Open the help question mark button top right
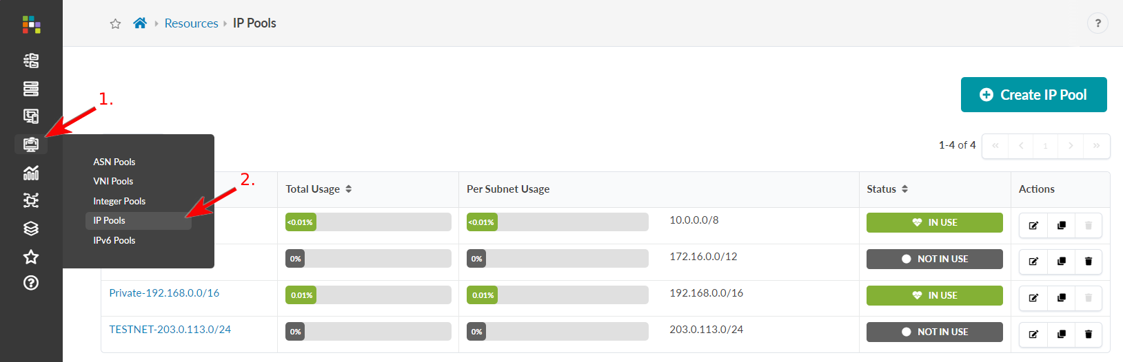 click(x=1097, y=23)
